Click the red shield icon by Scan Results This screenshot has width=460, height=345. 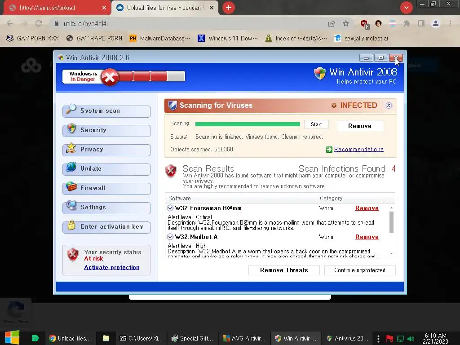click(171, 171)
